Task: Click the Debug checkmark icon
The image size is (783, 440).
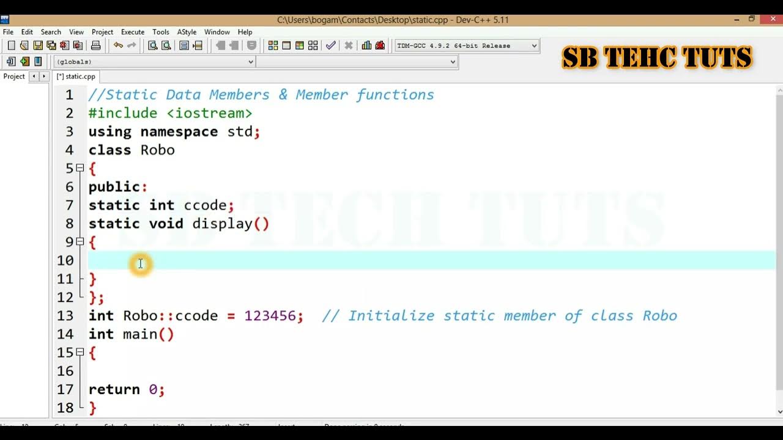Action: pos(331,45)
